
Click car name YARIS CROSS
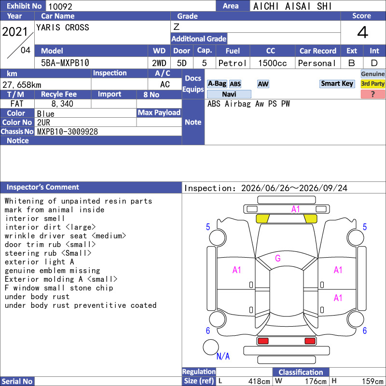(63, 28)
